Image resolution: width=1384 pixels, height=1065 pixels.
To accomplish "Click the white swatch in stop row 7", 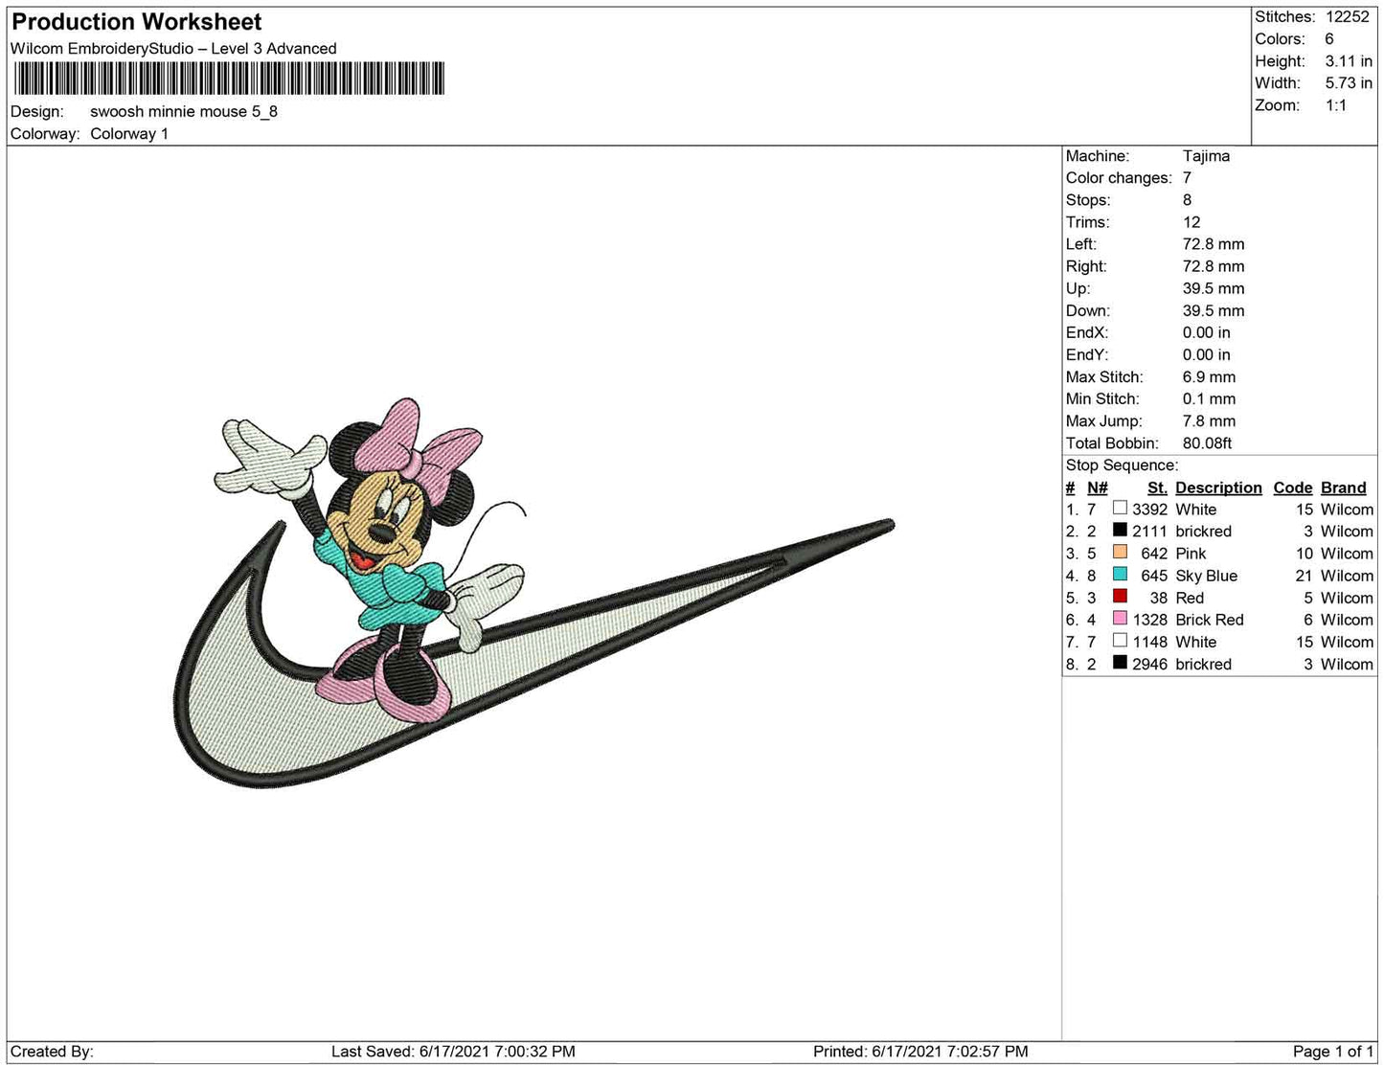I will (x=1120, y=641).
